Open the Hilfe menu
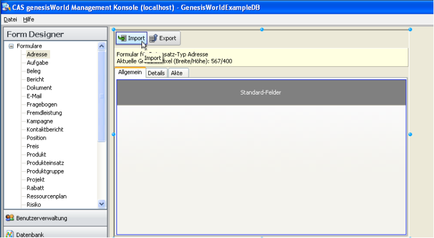 28,19
